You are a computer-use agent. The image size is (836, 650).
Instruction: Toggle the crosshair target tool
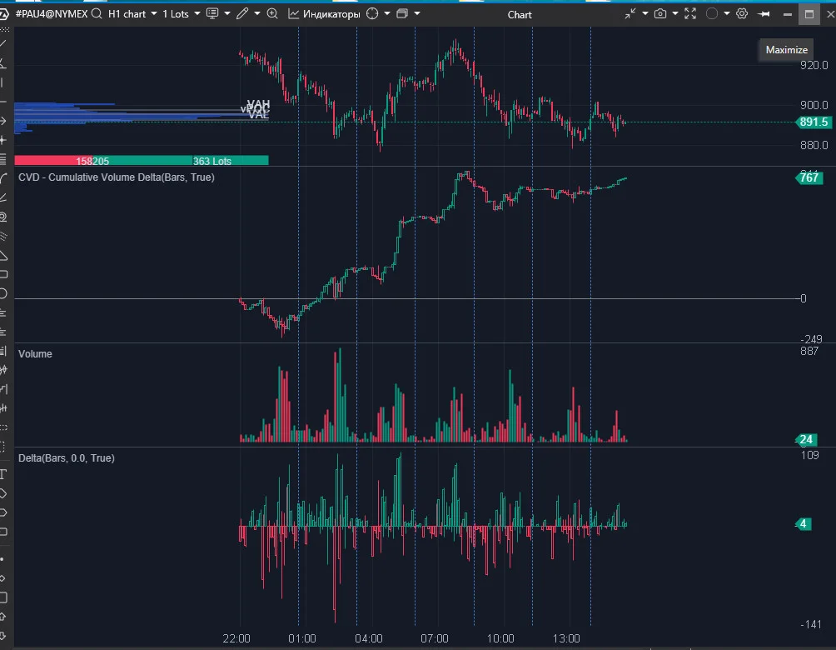click(x=372, y=14)
